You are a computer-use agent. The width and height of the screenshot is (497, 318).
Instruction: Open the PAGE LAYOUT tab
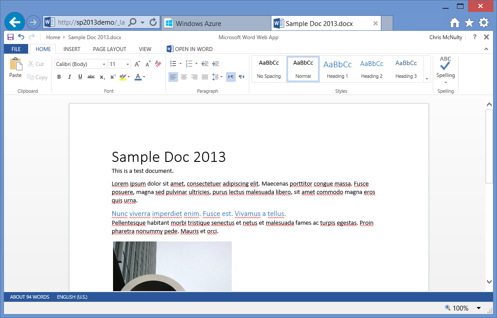pyautogui.click(x=110, y=49)
